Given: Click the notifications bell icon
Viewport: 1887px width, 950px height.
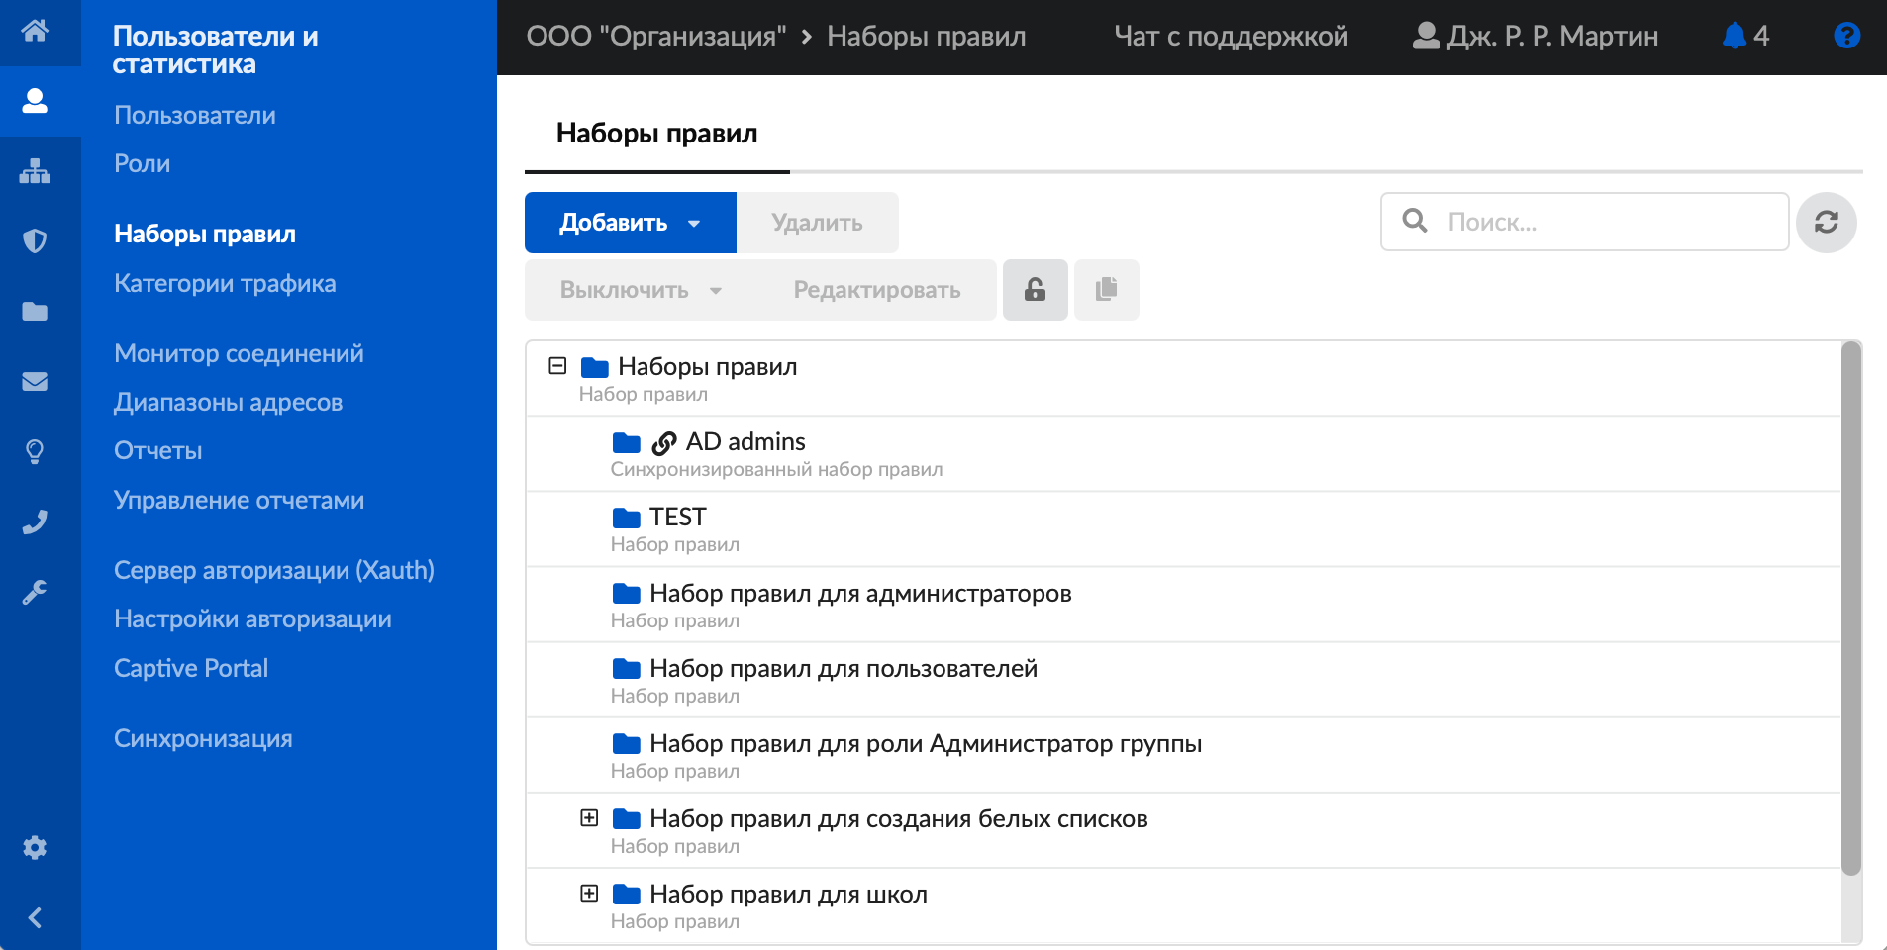Looking at the screenshot, I should pyautogui.click(x=1735, y=37).
